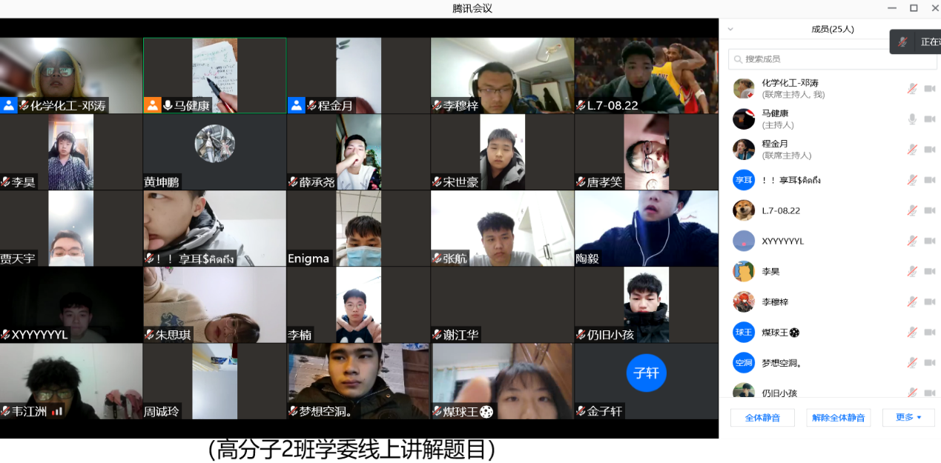Click the 搜索成员 search field
Viewport: 941px width, 463px height.
tap(816, 59)
